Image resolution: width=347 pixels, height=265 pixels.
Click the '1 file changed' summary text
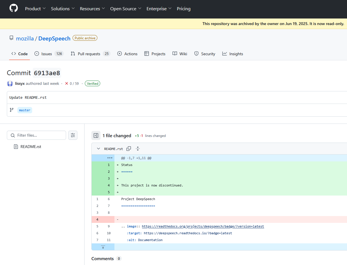click(117, 136)
